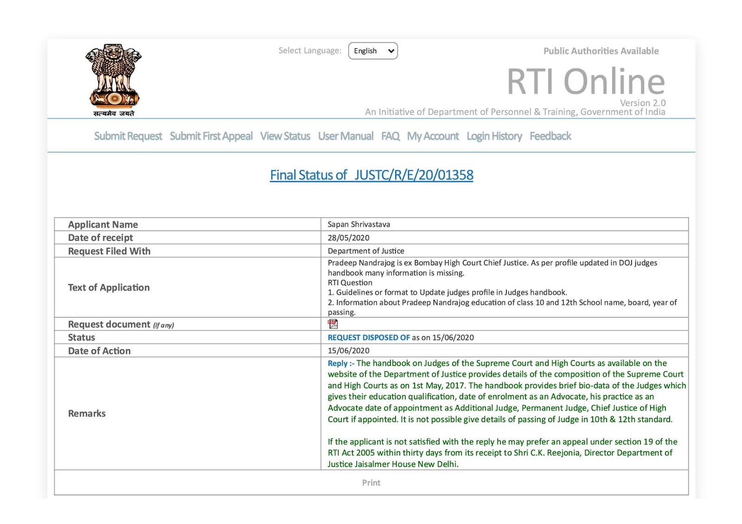The height and width of the screenshot is (524, 742).
Task: Click the Indian national emblem logo
Action: (114, 80)
